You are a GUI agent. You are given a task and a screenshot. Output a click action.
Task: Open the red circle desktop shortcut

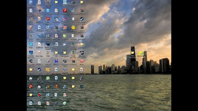pos(39,95)
